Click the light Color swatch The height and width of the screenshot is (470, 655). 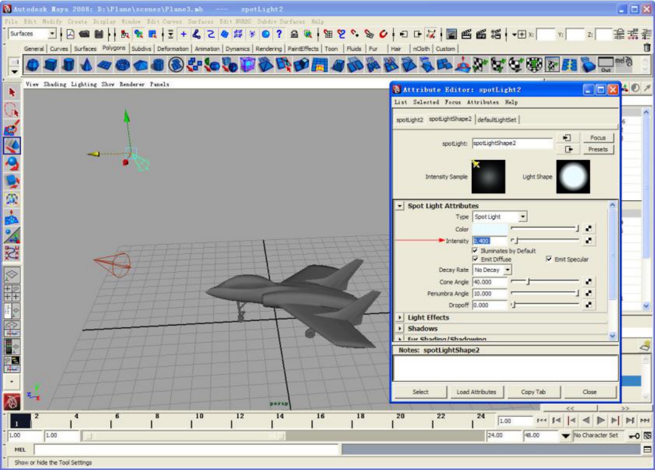490,229
